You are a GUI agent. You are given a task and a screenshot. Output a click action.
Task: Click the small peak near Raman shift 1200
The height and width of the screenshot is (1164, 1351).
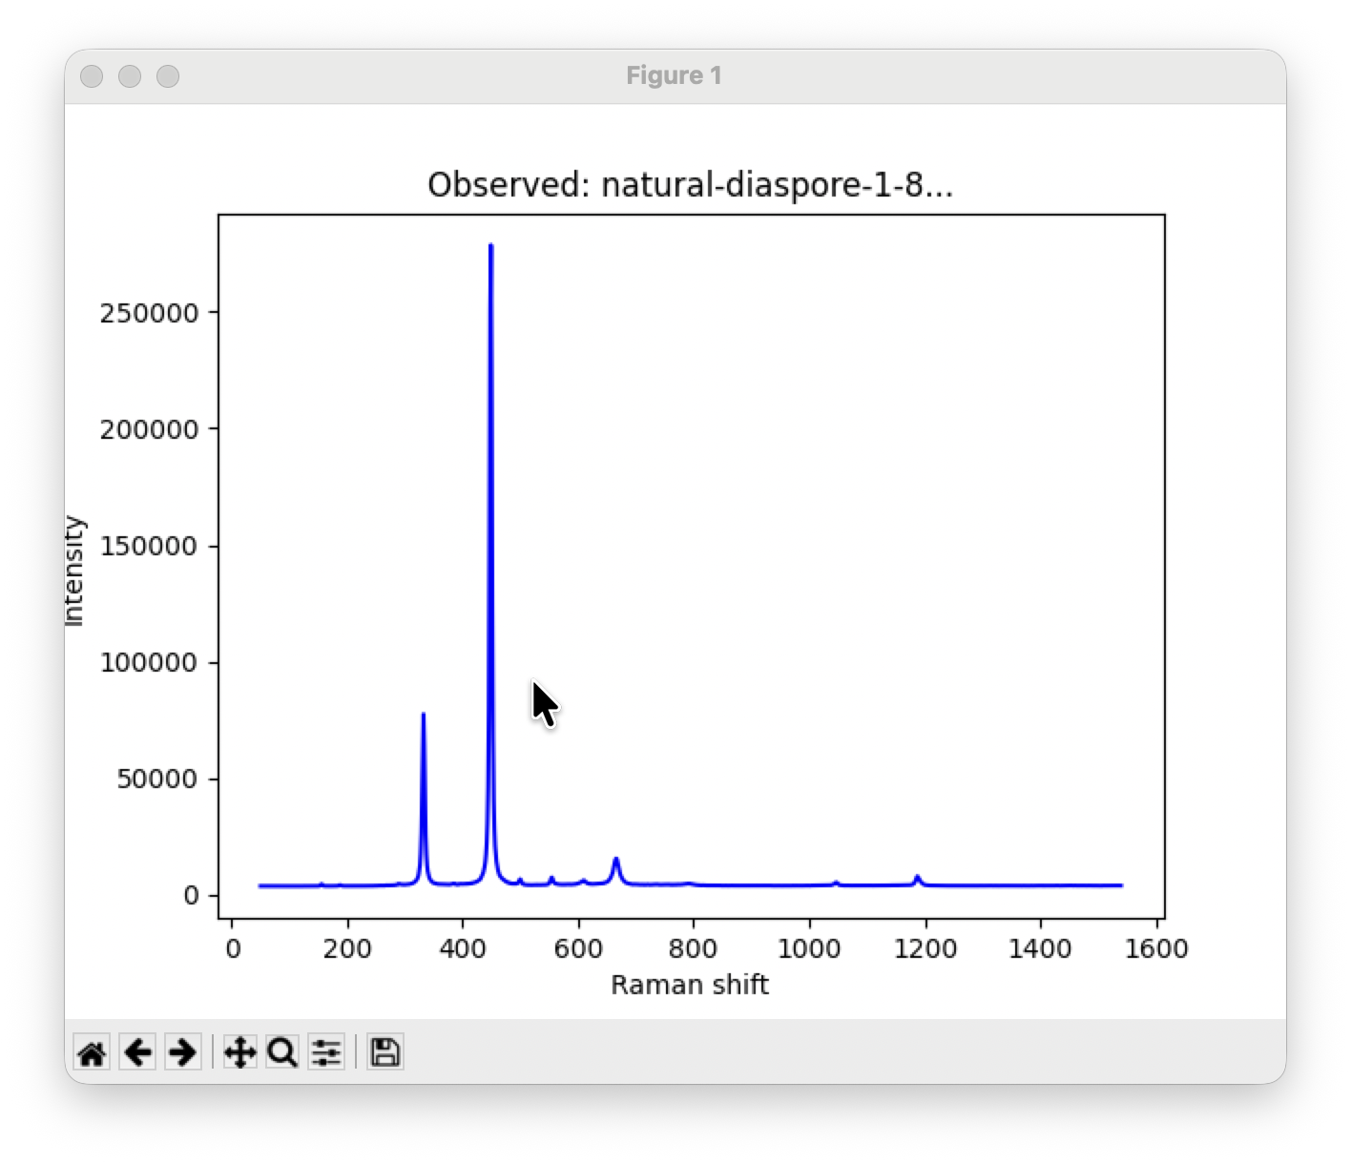point(917,877)
